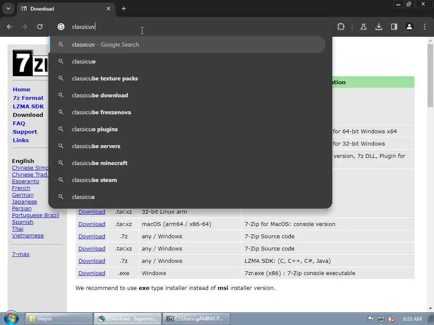Screen dimensions: 434x325
Task: Click the muted volume tray icon
Action: (391, 319)
